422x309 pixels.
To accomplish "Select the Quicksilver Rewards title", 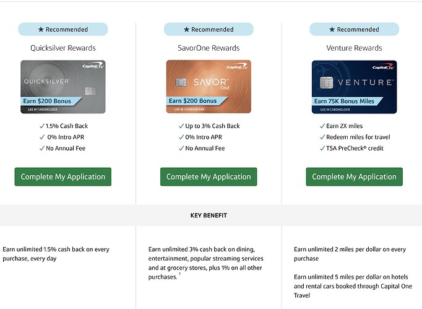I will (x=63, y=48).
